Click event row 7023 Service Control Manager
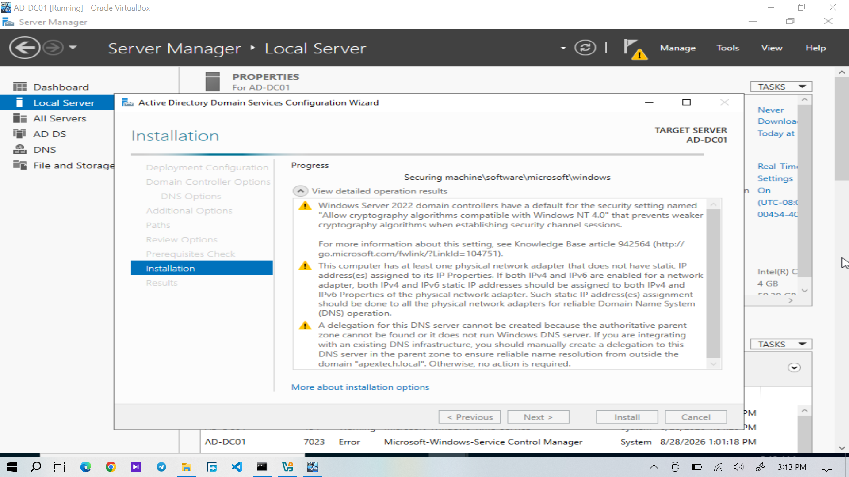This screenshot has height=477, width=849. click(x=480, y=442)
